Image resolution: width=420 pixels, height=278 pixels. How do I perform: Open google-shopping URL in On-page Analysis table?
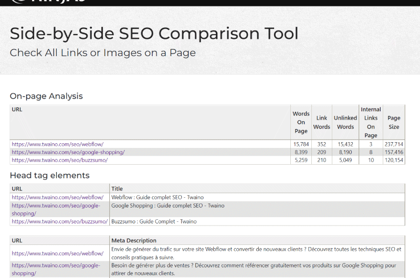point(68,152)
